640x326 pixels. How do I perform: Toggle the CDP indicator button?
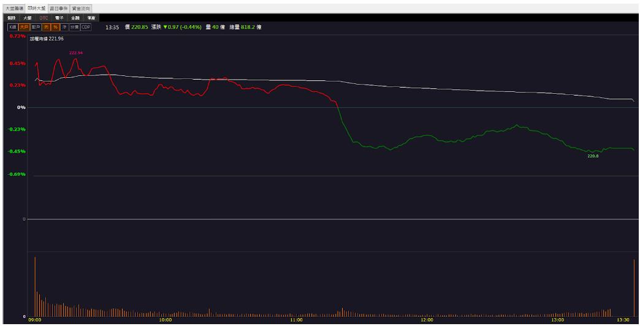tap(86, 27)
